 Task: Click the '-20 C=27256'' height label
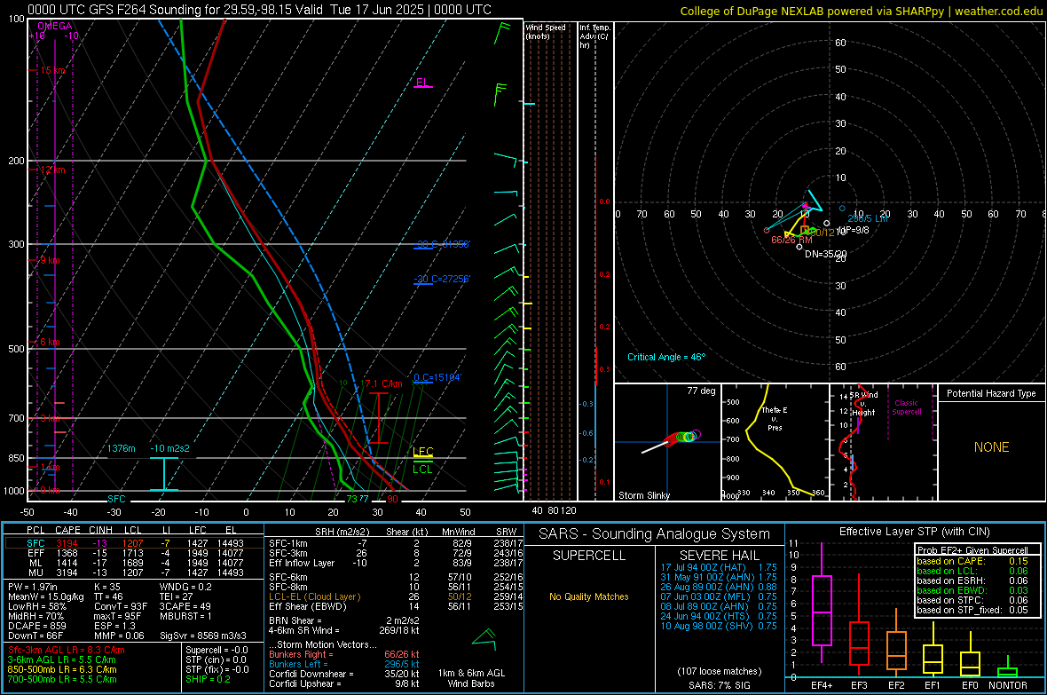click(441, 279)
